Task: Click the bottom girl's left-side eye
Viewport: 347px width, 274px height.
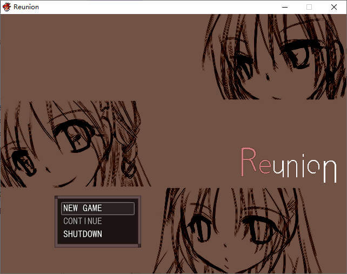Action: (x=199, y=224)
